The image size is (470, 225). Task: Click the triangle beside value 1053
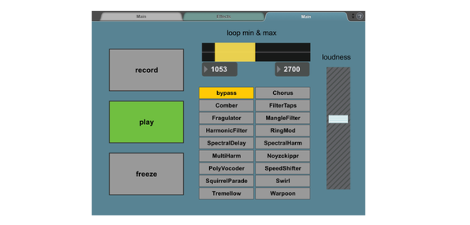[x=206, y=69]
